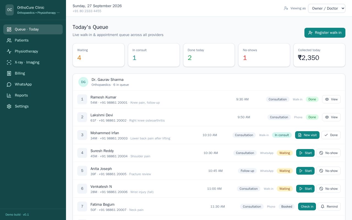Create New visit for Mohammed Irfan
Screen dimensions: 352x220
point(307,135)
